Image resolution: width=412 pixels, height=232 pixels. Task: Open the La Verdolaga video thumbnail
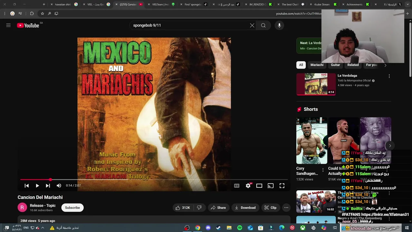[x=316, y=84]
